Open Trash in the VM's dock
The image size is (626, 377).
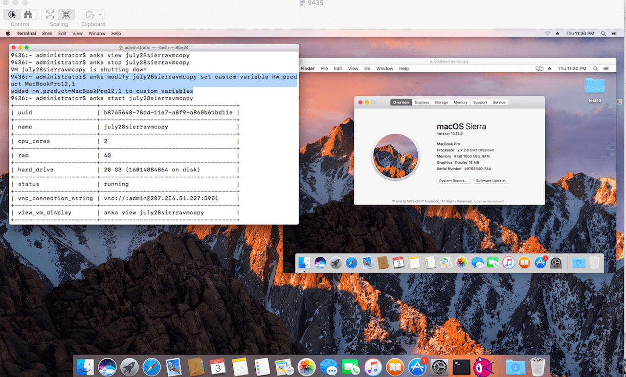tap(594, 263)
